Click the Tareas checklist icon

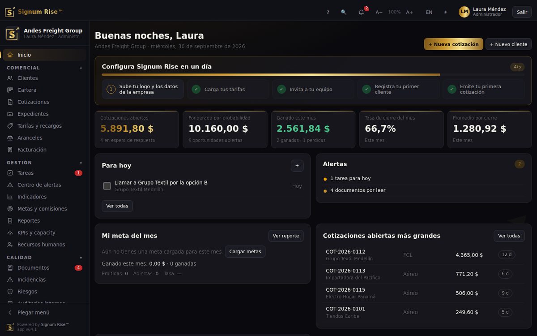click(10, 173)
